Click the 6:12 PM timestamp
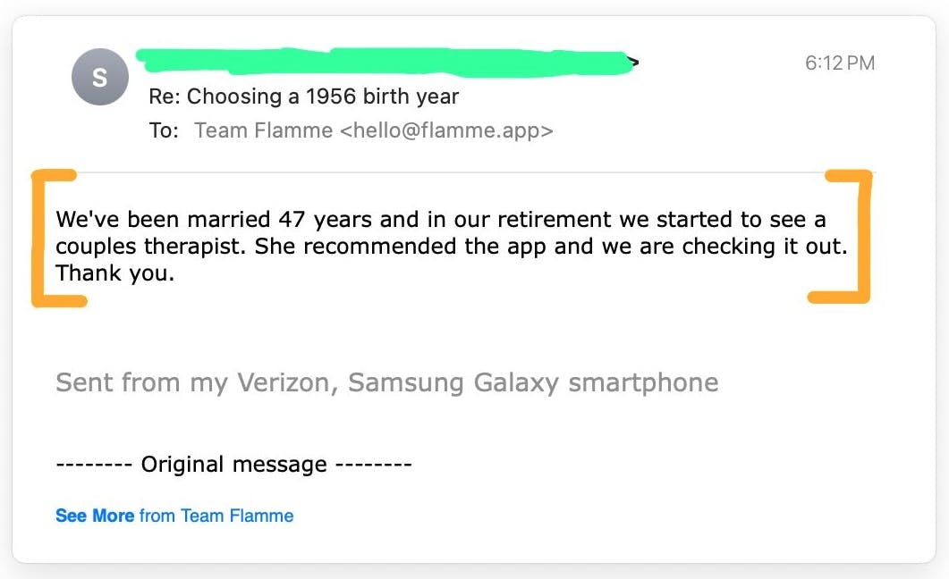This screenshot has width=949, height=579. [x=839, y=63]
